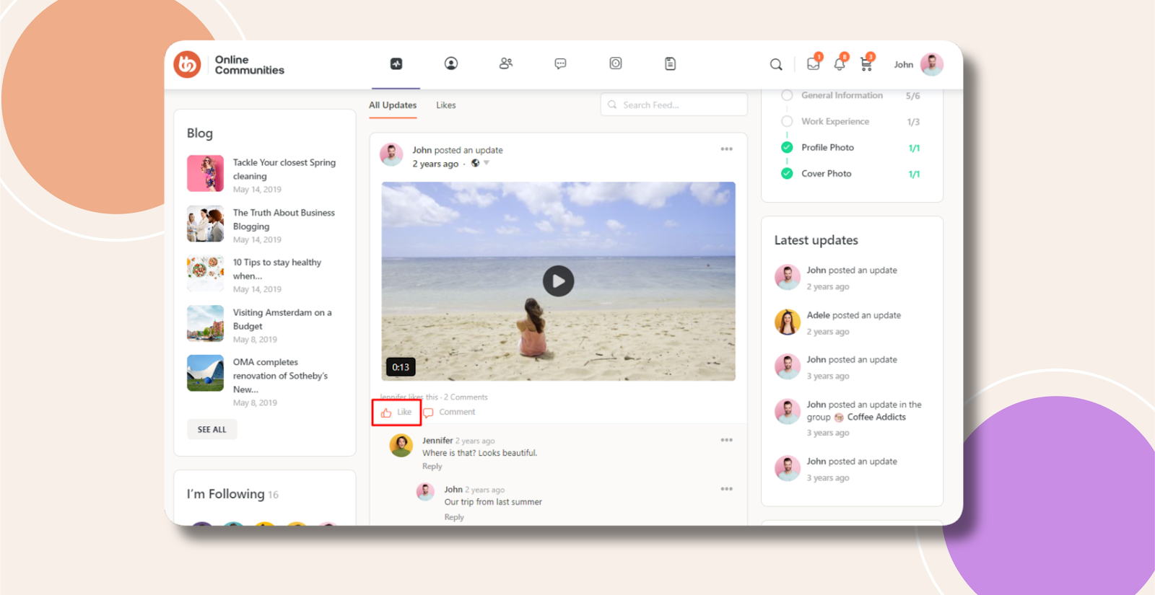Screen dimensions: 1155x595
Task: Click Work Experience unchecked circle
Action: (x=787, y=121)
